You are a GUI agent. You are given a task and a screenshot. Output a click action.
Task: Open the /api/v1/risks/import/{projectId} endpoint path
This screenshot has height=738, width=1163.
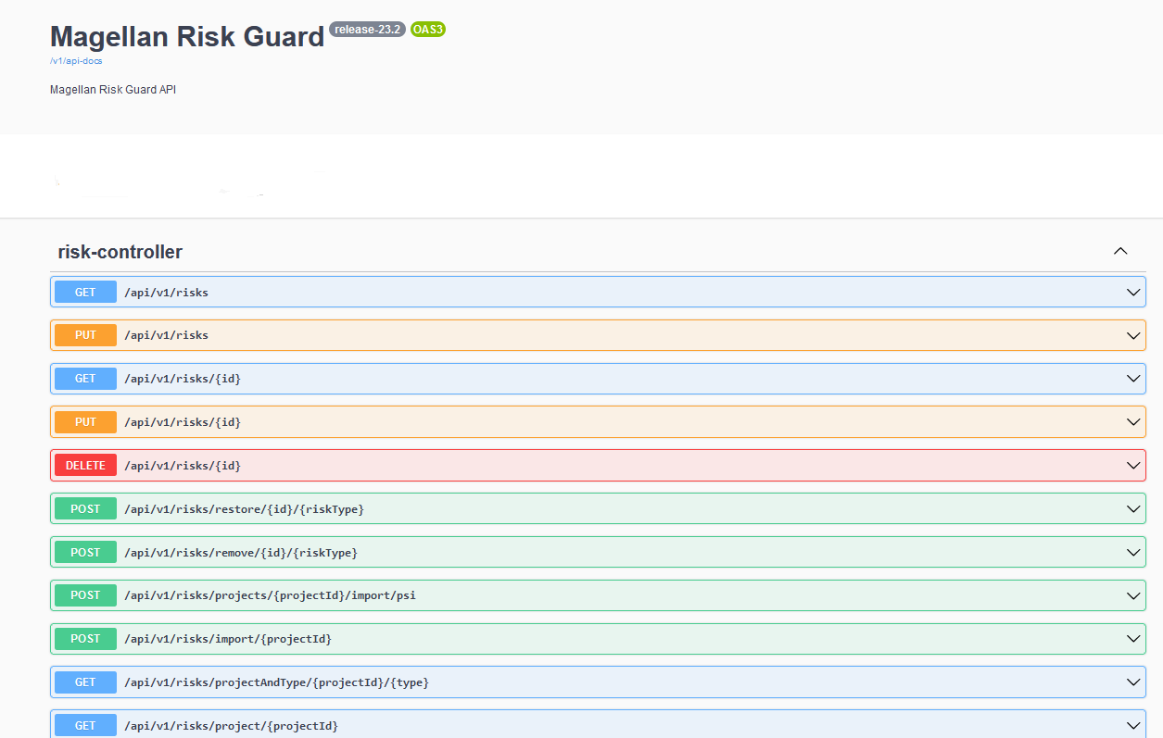(x=228, y=639)
